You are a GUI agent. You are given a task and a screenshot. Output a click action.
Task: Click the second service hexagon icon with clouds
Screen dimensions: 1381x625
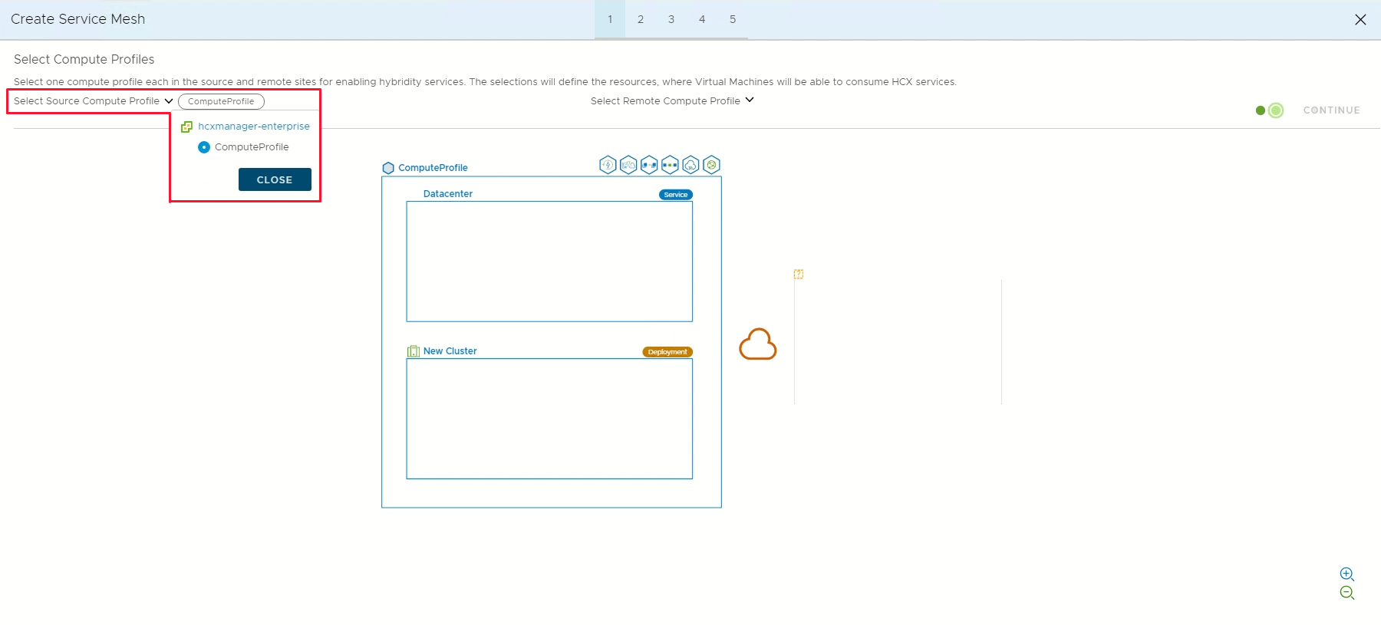click(x=628, y=165)
